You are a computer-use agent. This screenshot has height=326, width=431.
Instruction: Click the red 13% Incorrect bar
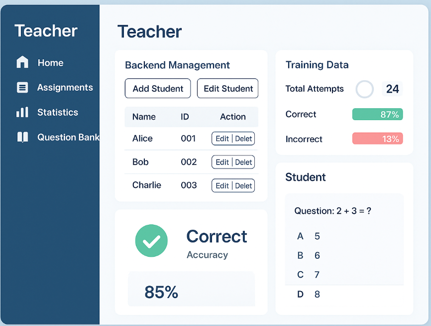(377, 139)
